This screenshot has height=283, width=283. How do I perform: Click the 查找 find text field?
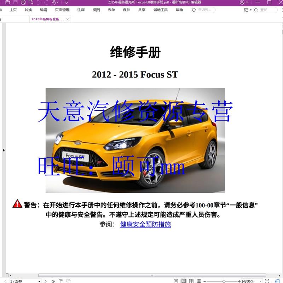click(x=266, y=10)
